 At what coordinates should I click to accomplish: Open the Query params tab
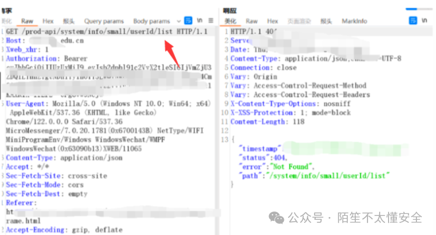coord(104,21)
